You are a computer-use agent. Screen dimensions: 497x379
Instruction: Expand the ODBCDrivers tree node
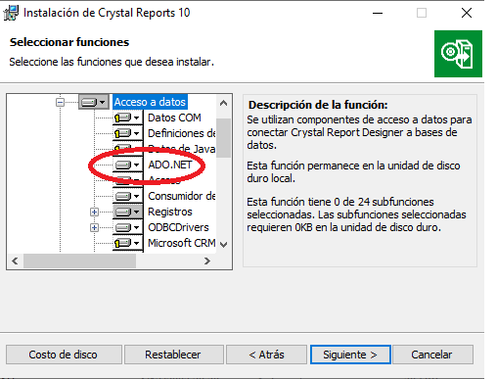coord(94,227)
